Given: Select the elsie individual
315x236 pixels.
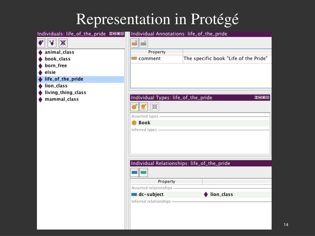Looking at the screenshot, I should click(81, 72).
